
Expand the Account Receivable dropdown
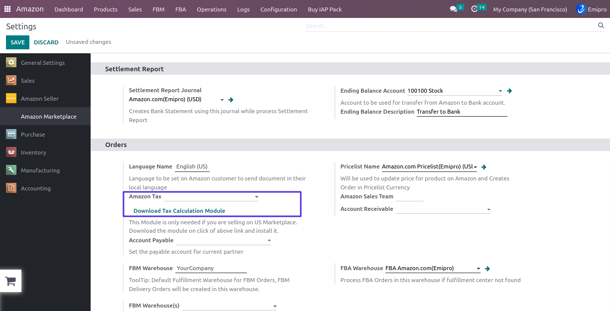pos(488,209)
